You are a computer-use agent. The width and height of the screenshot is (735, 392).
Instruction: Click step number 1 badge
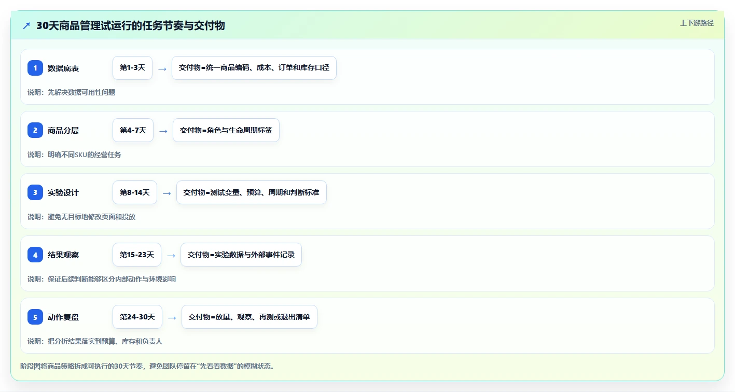(x=35, y=68)
